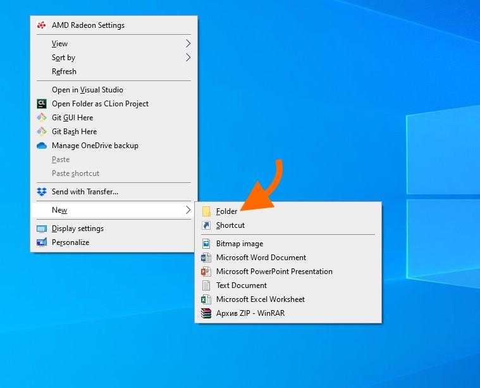This screenshot has width=480, height=388.
Task: Click the Git GUI Here icon
Action: pos(41,118)
